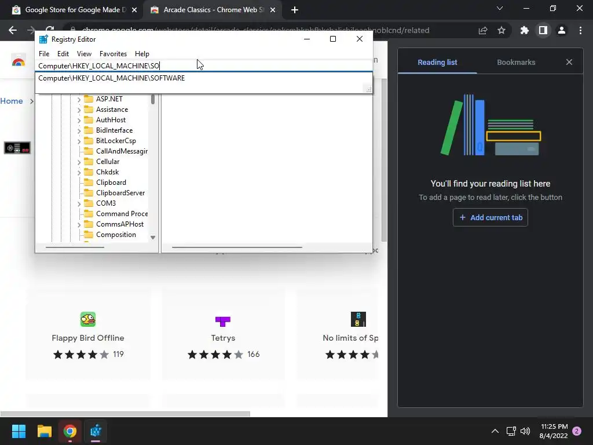Open the Help menu in Registry Editor
This screenshot has height=445, width=593.
142,54
